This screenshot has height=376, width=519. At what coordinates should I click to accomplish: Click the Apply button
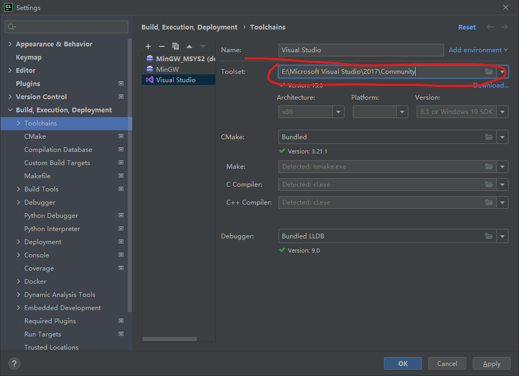point(492,363)
